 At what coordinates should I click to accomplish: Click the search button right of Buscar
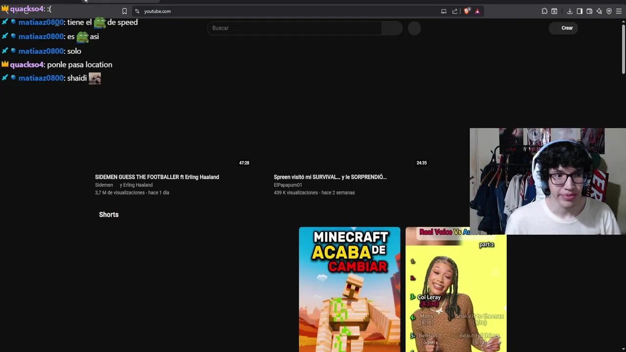392,28
